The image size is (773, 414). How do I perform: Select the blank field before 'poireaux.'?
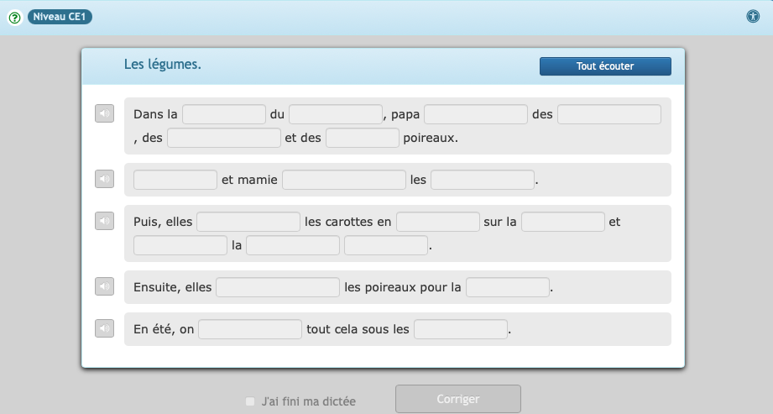[x=362, y=138]
